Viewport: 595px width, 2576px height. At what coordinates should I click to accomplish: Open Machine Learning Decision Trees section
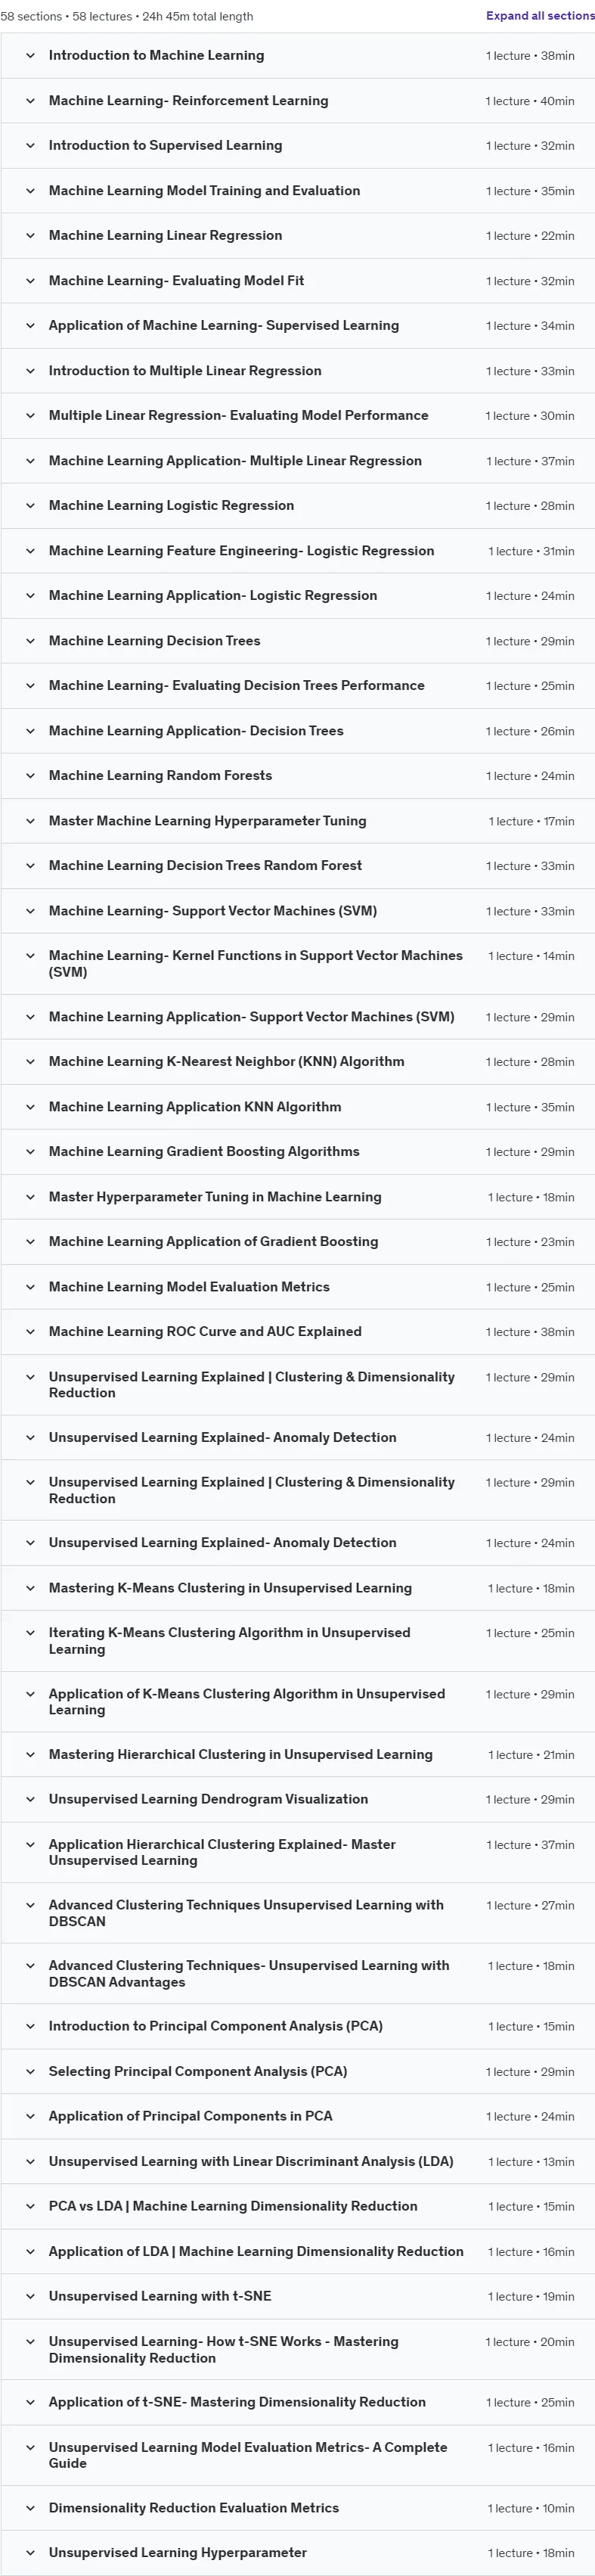(x=298, y=641)
